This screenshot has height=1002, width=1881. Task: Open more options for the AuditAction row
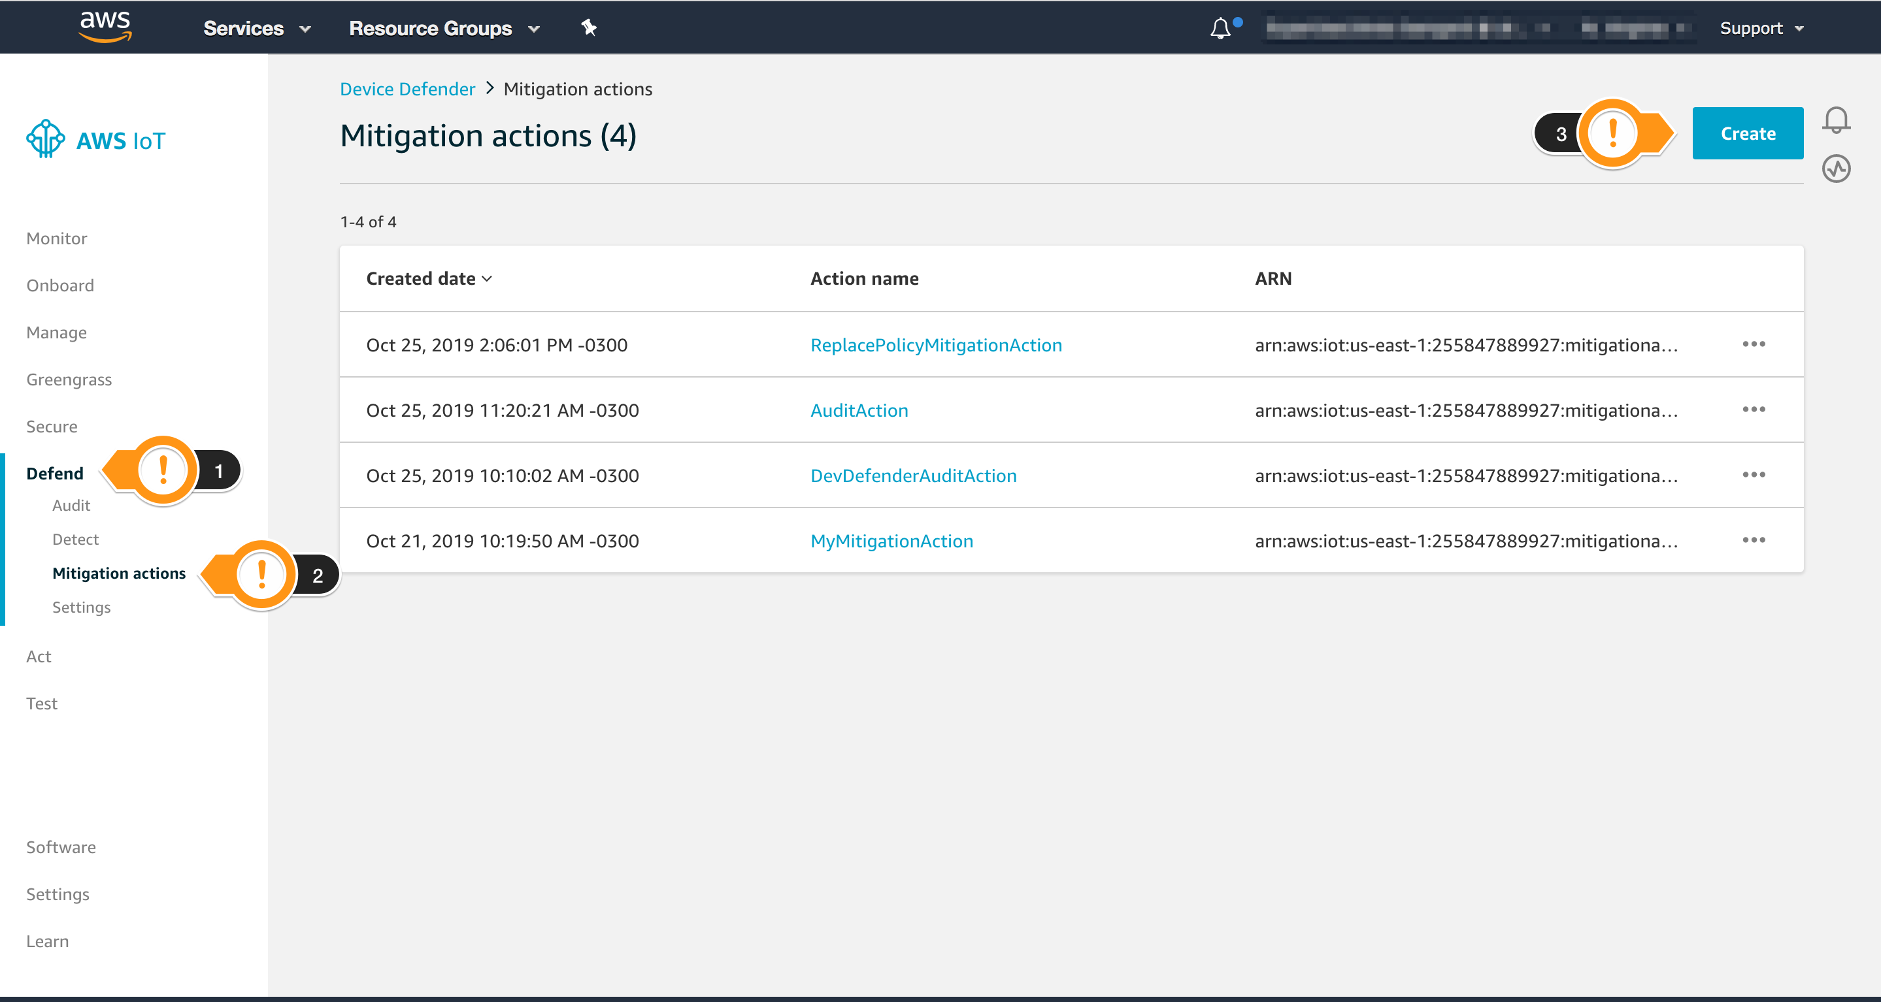[1753, 410]
